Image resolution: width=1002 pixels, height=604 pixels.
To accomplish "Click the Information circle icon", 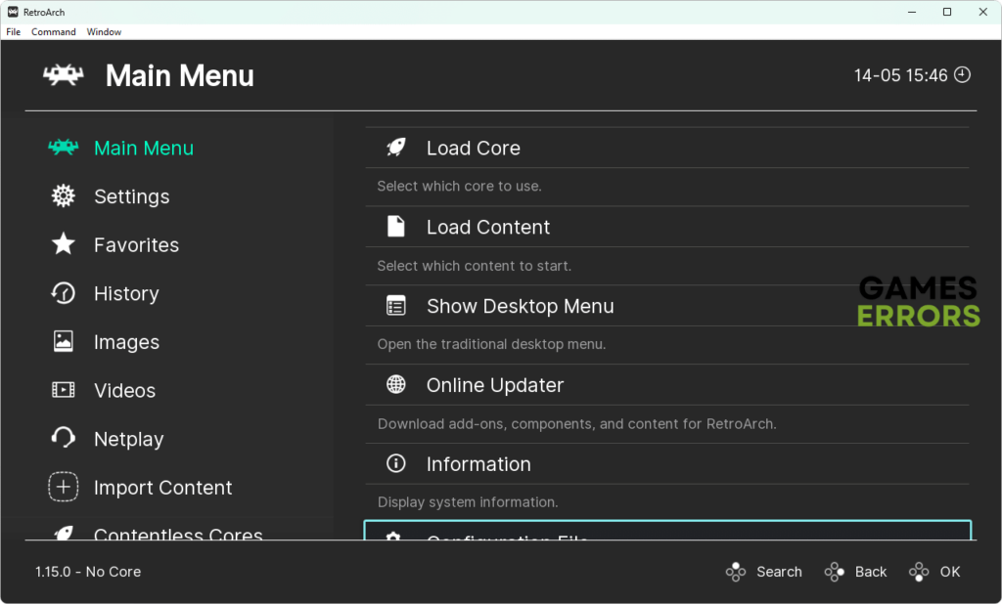I will (x=396, y=464).
